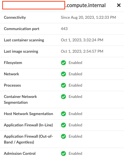Click the Application Firewall (In-Line) label
Screen dimensions: 124x159
point(28,125)
